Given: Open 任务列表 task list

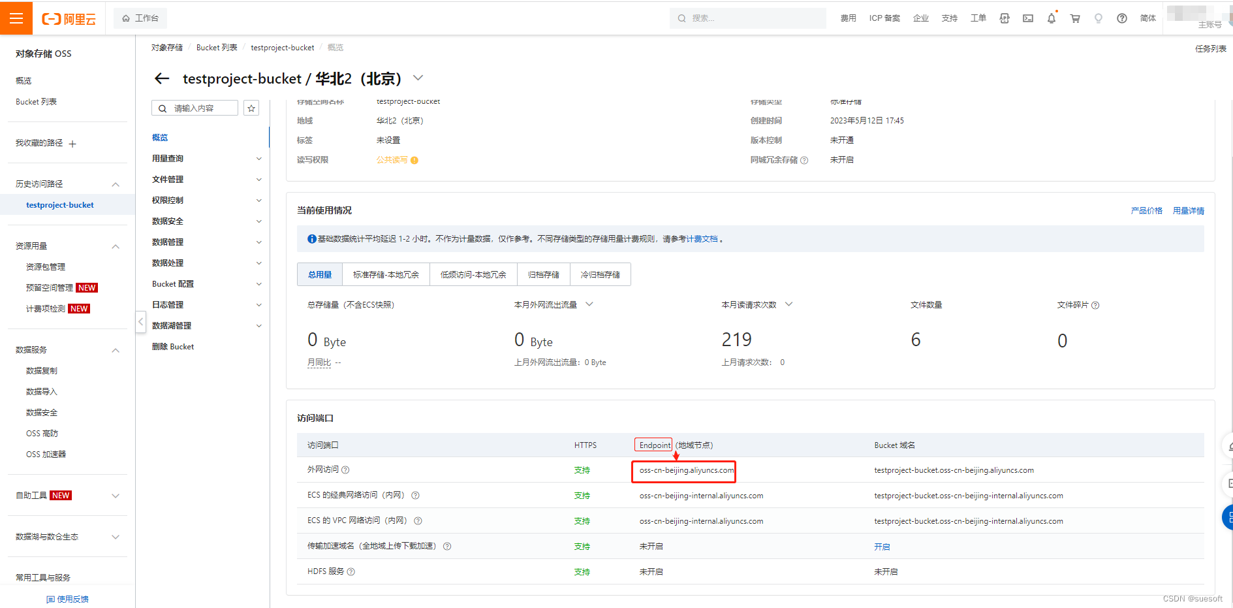Looking at the screenshot, I should 1211,48.
